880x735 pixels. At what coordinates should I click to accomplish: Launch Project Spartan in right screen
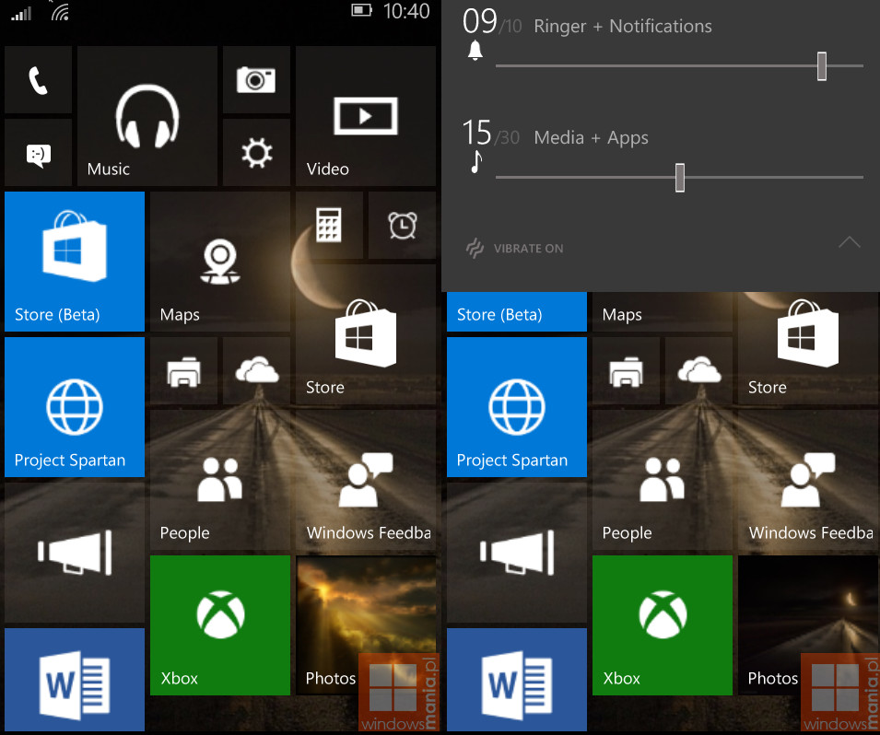(517, 407)
